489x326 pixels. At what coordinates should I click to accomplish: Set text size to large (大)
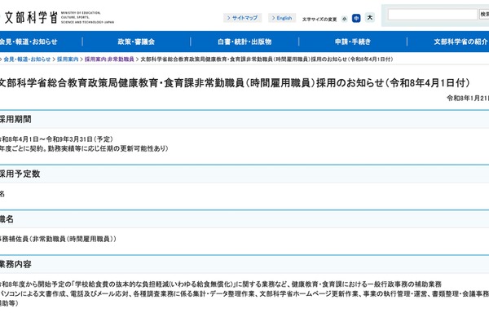[x=370, y=18]
